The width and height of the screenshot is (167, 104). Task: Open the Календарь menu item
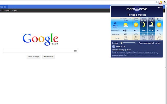click(x=5, y=11)
